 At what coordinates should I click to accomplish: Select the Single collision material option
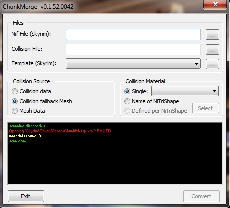pyautogui.click(x=127, y=91)
